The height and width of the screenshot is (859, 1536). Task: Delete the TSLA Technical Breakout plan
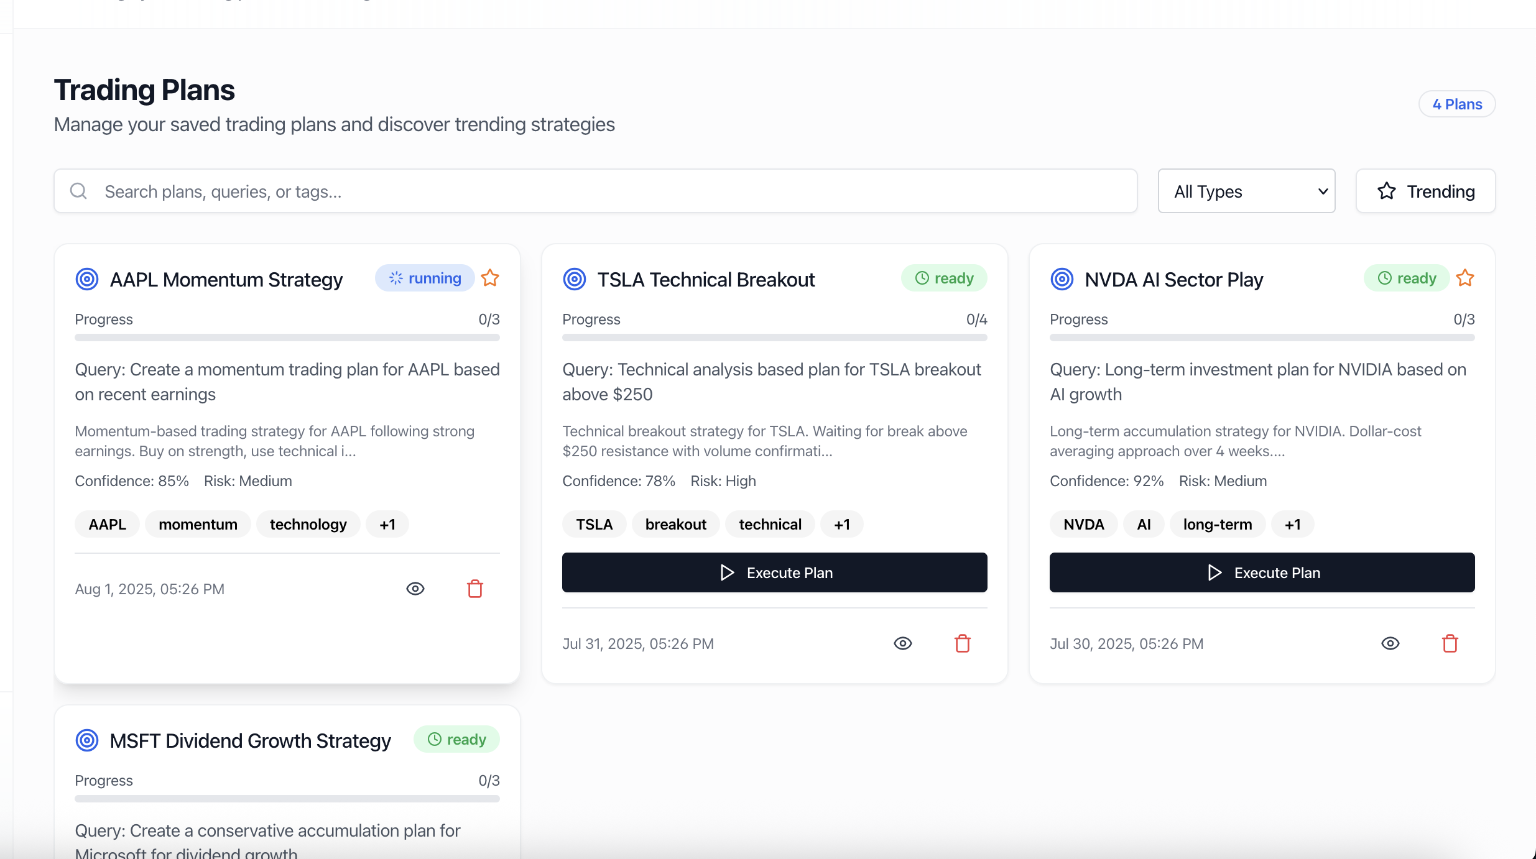[x=962, y=643]
